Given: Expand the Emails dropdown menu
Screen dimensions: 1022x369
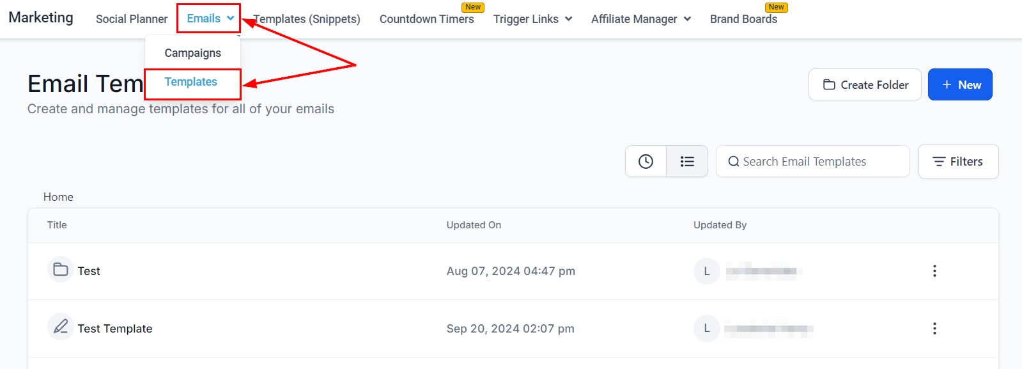Looking at the screenshot, I should coord(210,19).
